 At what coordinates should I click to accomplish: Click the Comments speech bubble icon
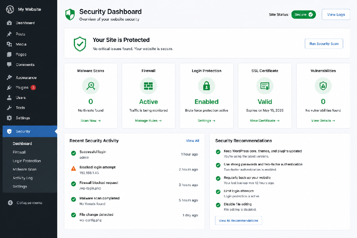(x=10, y=65)
